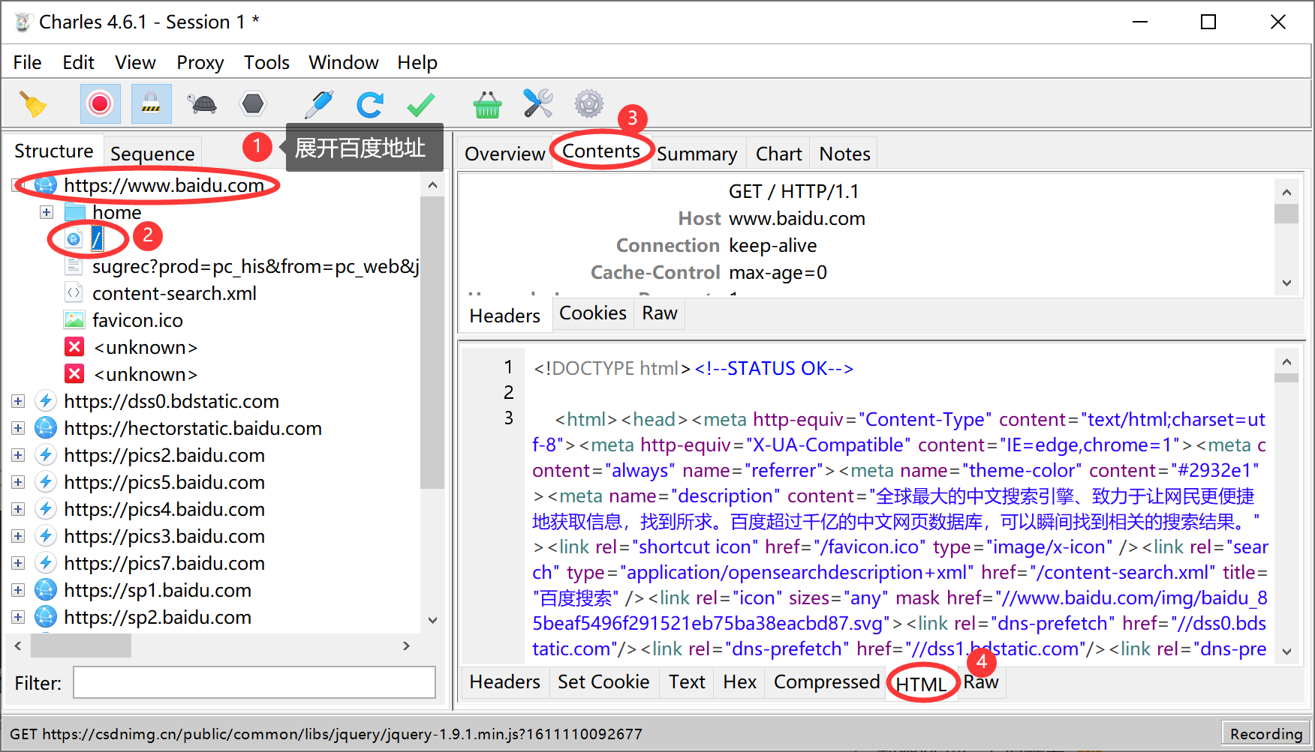Open the File menu
1315x752 pixels.
[x=27, y=62]
